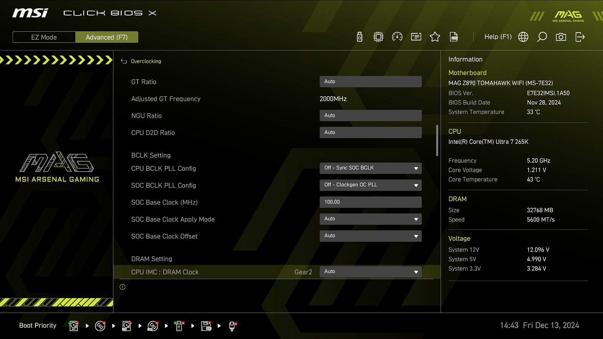The width and height of the screenshot is (603, 339).
Task: Click the MAG Z890 TOMAHAWK WIFI model text
Action: click(500, 83)
